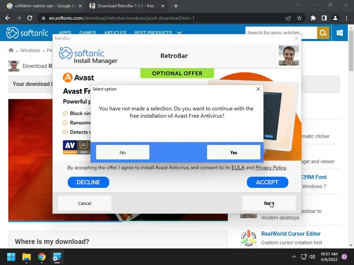
Task: Open the RealWorld Cursor Editor link
Action: pos(291,234)
